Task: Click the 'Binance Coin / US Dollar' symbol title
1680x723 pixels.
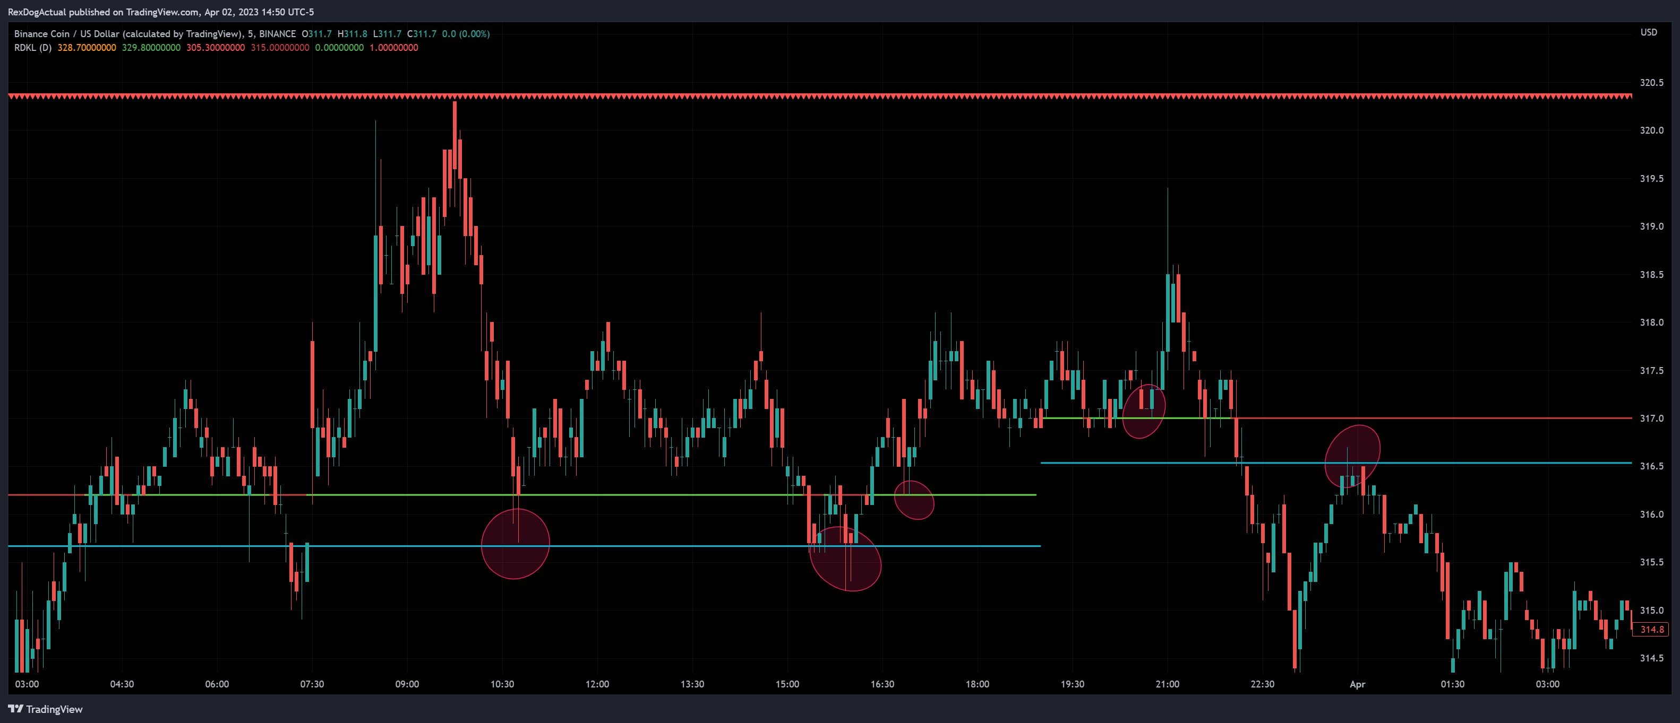Action: click(66, 34)
